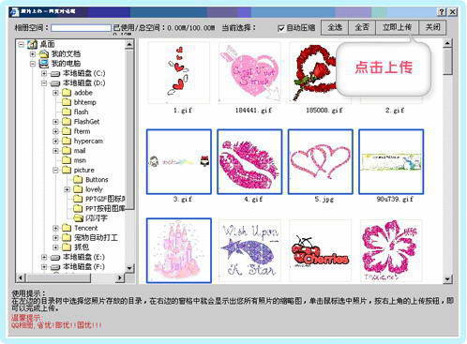This screenshot has height=344, width=467.
Task: Collapse the 我的电脑 tree node
Action: click(x=33, y=64)
